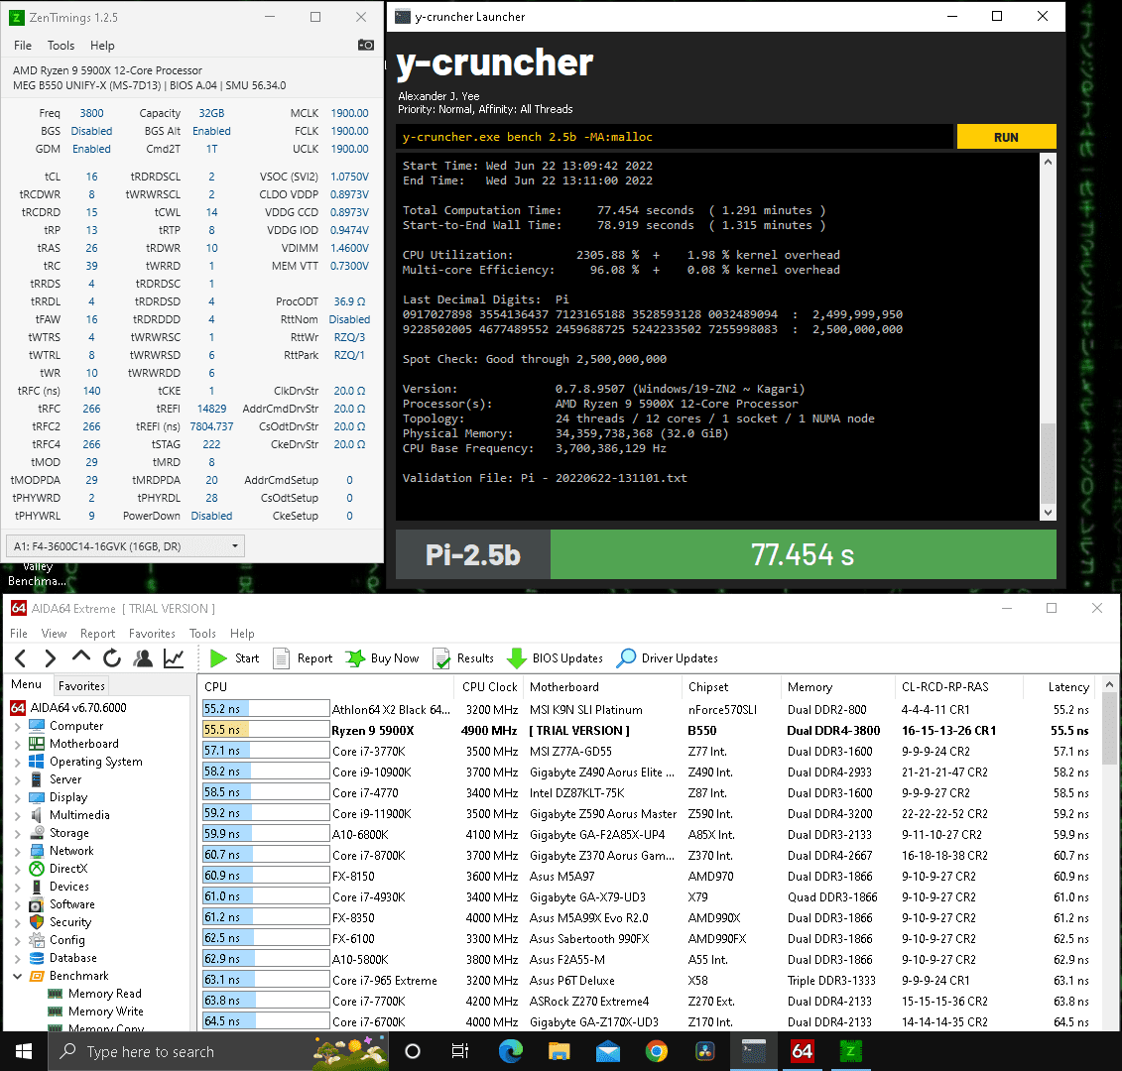Viewport: 1122px width, 1071px height.
Task: Open ZenTimings File menu
Action: 23,45
